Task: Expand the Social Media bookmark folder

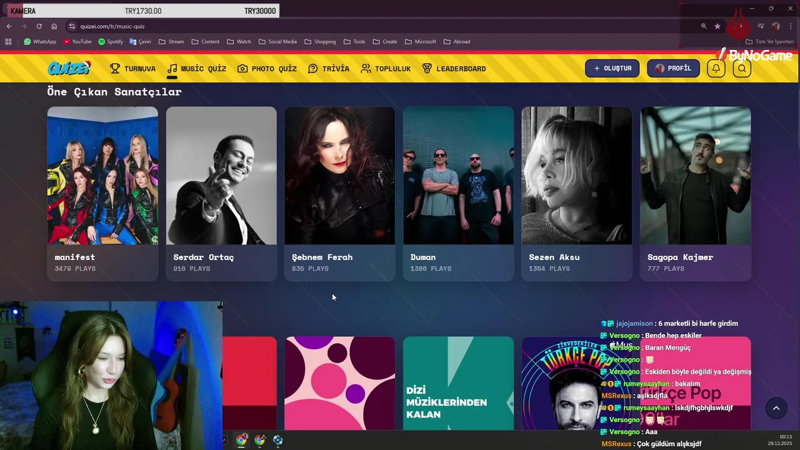Action: pyautogui.click(x=277, y=42)
